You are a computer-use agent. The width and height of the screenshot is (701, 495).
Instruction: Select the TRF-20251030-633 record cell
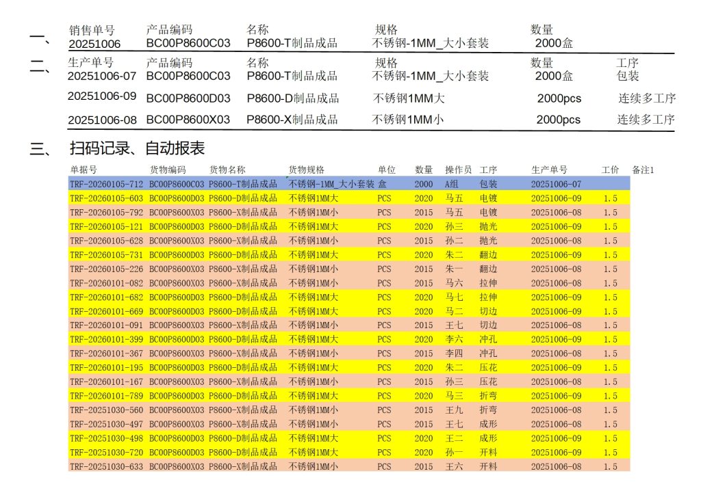point(106,467)
